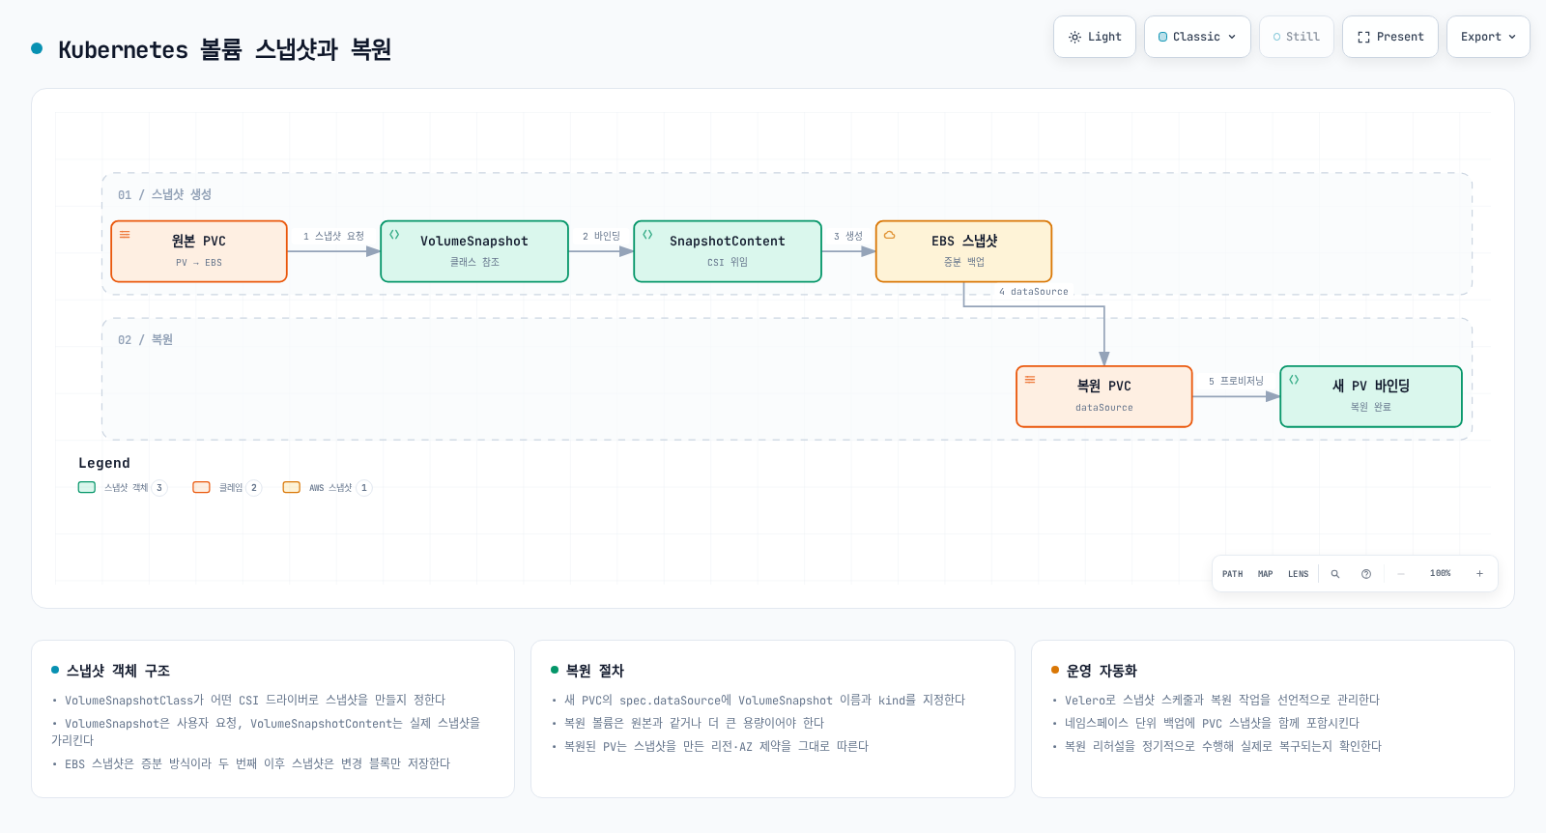1546x833 pixels.
Task: Toggle 클레임 legend filter
Action: tap(227, 488)
